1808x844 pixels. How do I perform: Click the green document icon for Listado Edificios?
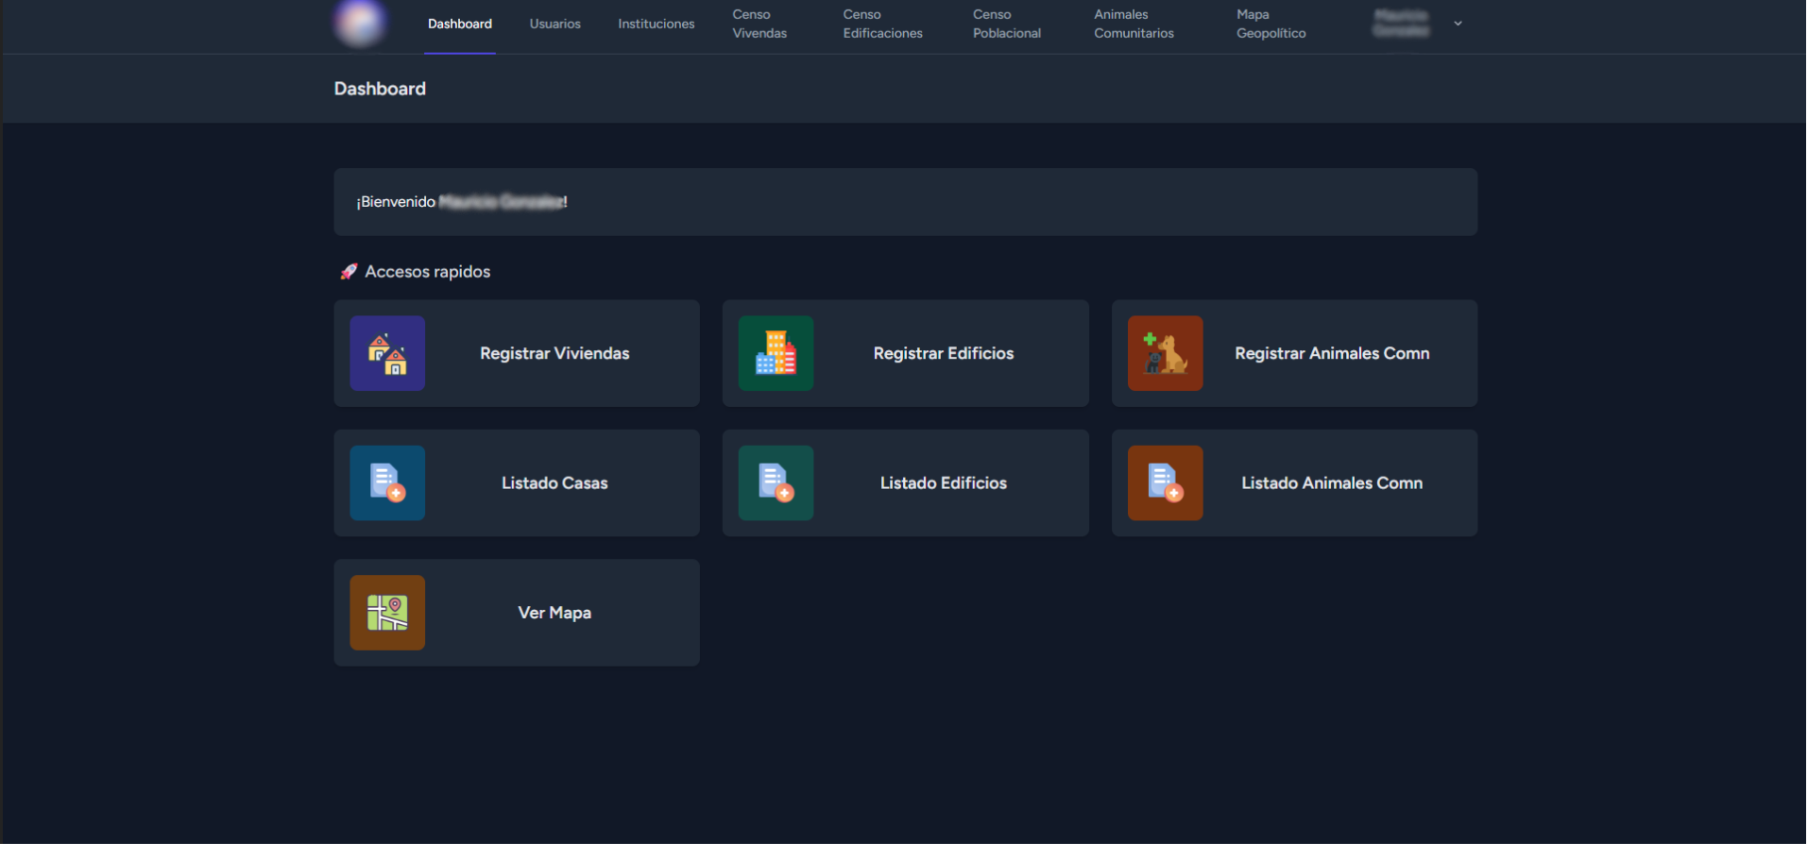point(776,482)
